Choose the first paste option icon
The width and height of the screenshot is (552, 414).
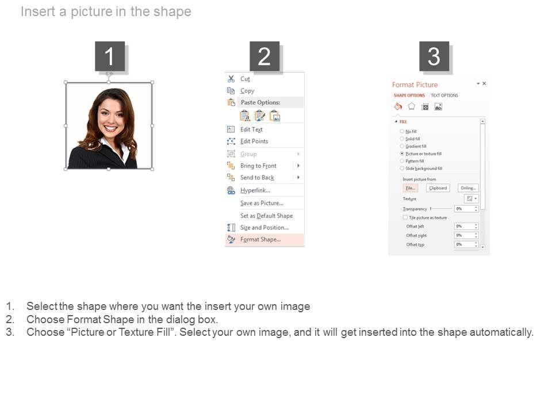(x=245, y=116)
